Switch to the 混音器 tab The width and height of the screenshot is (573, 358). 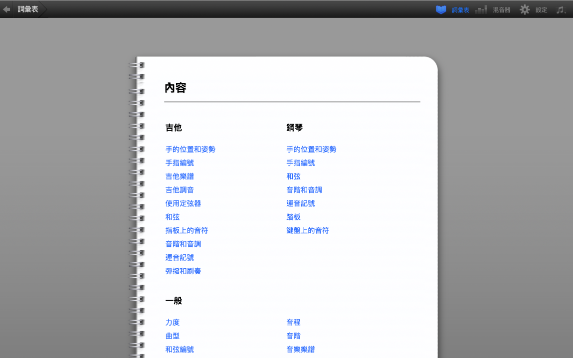point(501,9)
